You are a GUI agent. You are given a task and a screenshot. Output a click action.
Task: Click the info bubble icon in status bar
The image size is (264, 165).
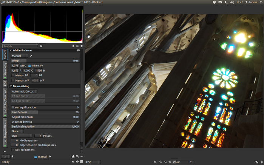coord(77,162)
